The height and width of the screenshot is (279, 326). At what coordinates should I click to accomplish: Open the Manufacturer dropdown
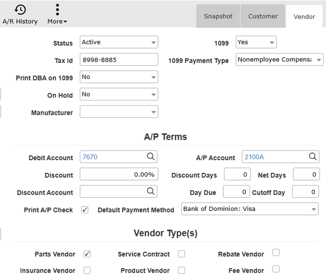119,112
